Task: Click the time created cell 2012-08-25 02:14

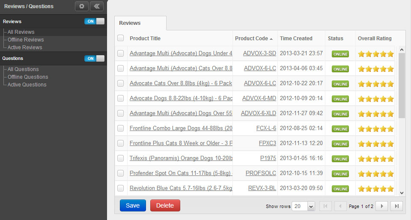Action: 301,128
